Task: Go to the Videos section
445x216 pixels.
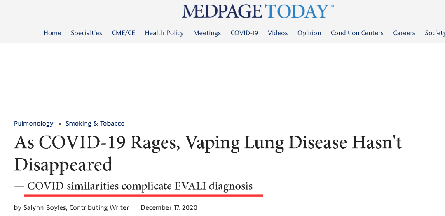Action: [x=278, y=33]
